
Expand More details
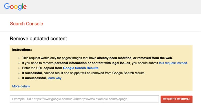pos(21,86)
